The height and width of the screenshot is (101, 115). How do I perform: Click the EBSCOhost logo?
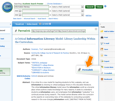pos(7,7)
